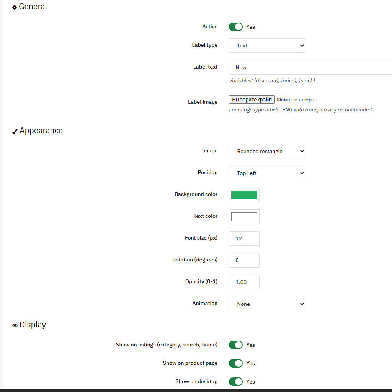The height and width of the screenshot is (392, 392).
Task: Switch off Show on desktop toggle
Action: [x=236, y=382]
